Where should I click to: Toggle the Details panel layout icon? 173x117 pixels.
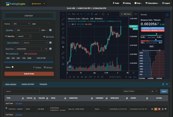(x=167, y=15)
